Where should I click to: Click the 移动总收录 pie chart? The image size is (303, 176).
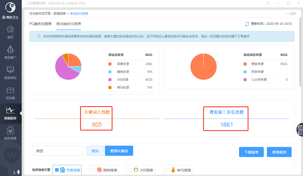click(x=68, y=67)
